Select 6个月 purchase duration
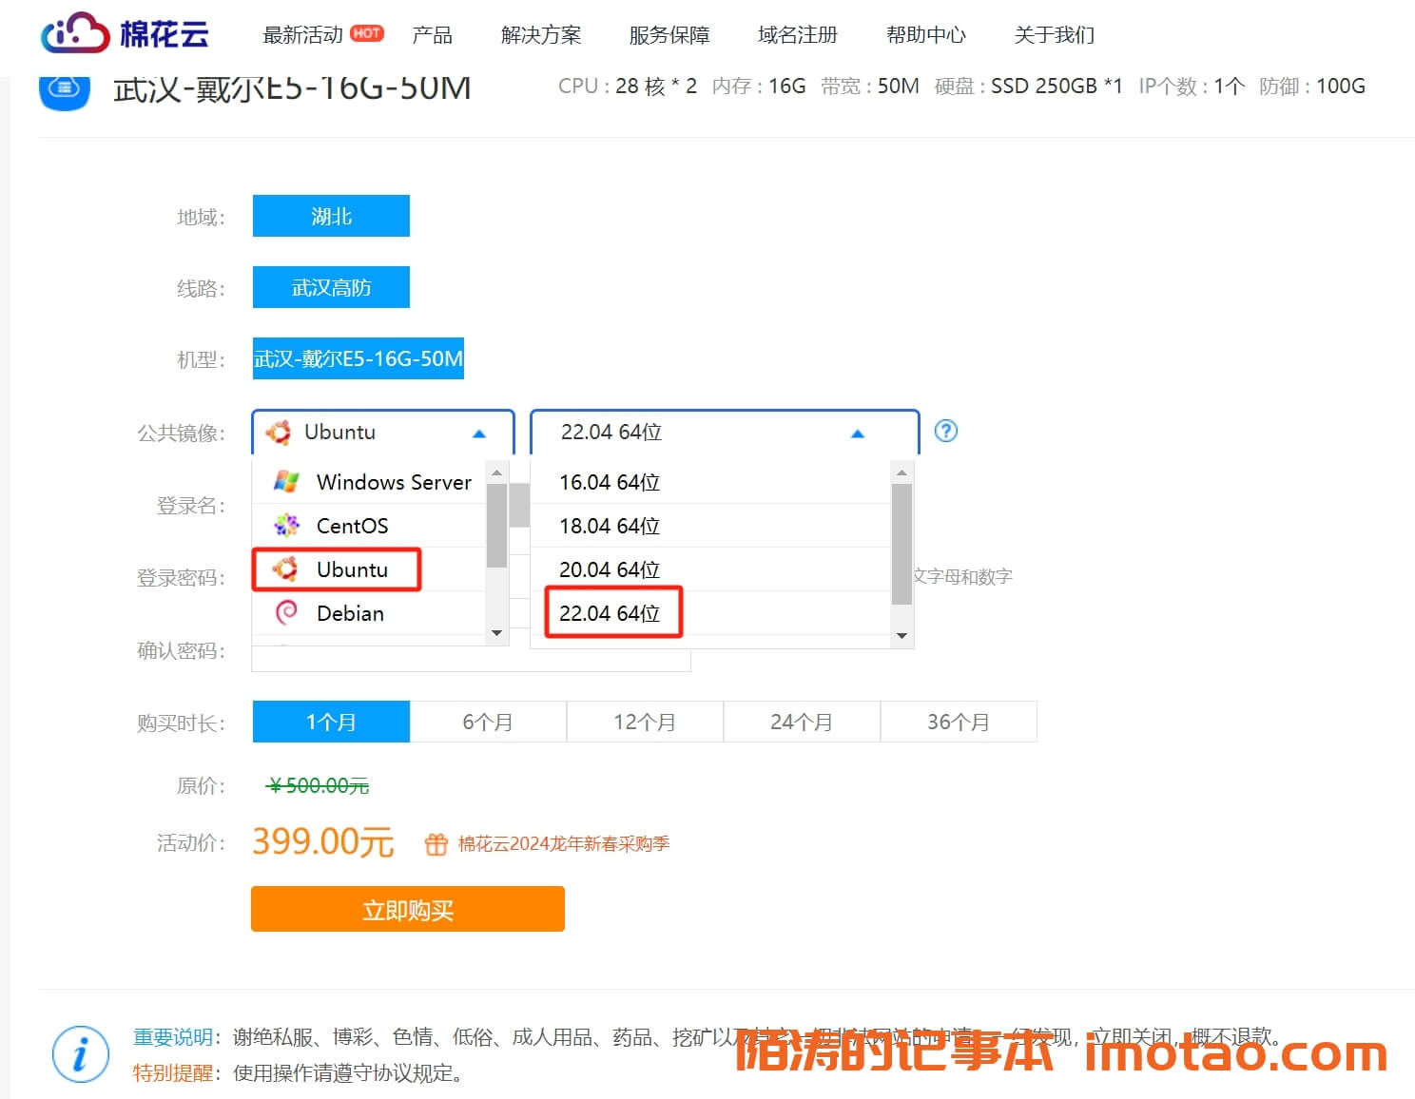The width and height of the screenshot is (1415, 1099). (488, 722)
